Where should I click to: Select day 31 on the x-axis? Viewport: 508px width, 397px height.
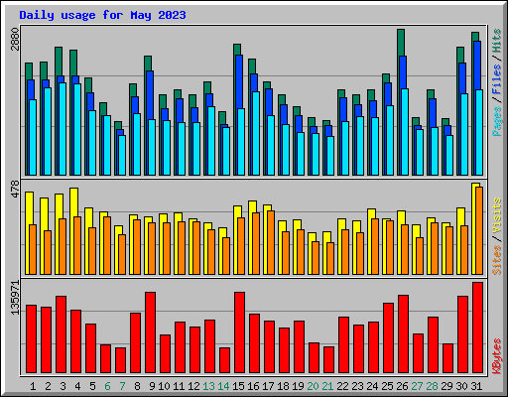(x=476, y=386)
